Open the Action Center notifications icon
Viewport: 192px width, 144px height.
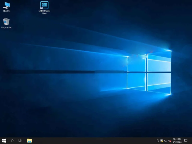pyautogui.click(x=186, y=141)
